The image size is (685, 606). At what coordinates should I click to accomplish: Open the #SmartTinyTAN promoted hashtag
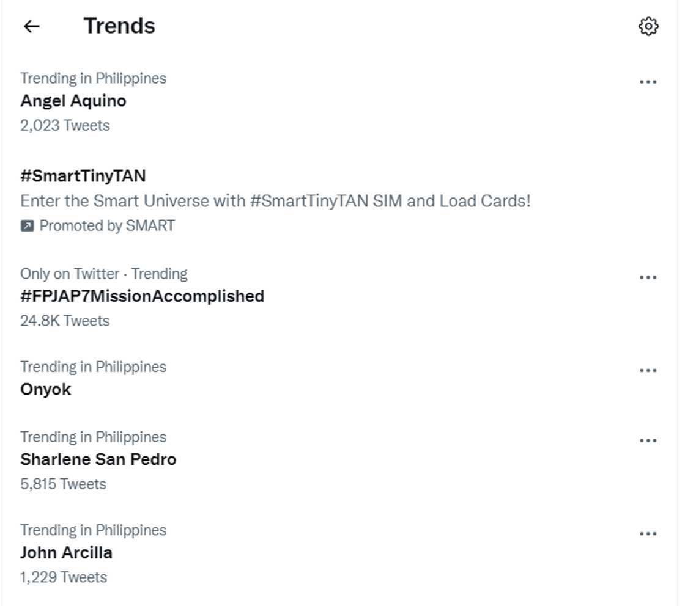[x=83, y=176]
